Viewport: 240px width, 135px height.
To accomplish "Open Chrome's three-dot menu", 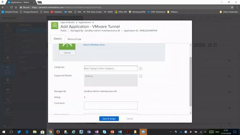I will 237,7.
